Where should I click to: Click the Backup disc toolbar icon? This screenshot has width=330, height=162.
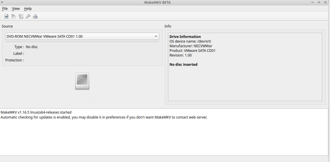pyautogui.click(x=21, y=16)
